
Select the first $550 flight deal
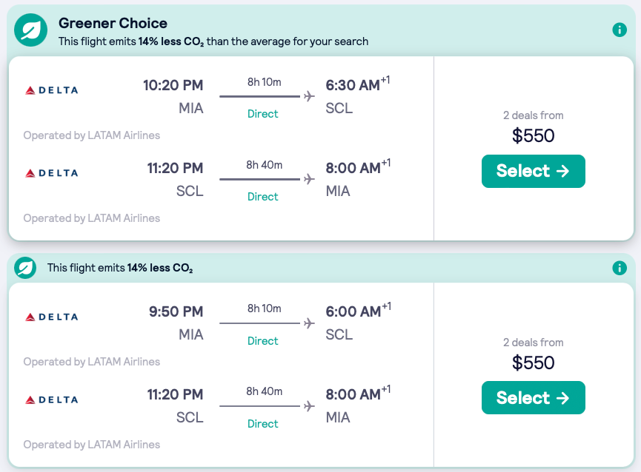pyautogui.click(x=533, y=171)
